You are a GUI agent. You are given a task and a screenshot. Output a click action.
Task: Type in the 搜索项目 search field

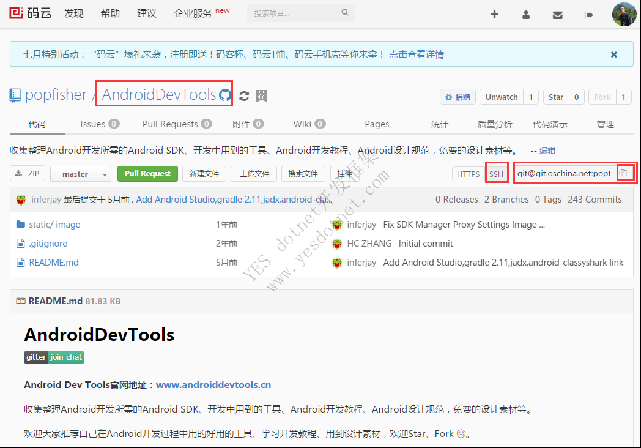pyautogui.click(x=301, y=13)
